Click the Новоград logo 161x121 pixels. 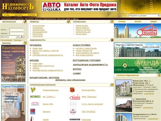coord(75,119)
